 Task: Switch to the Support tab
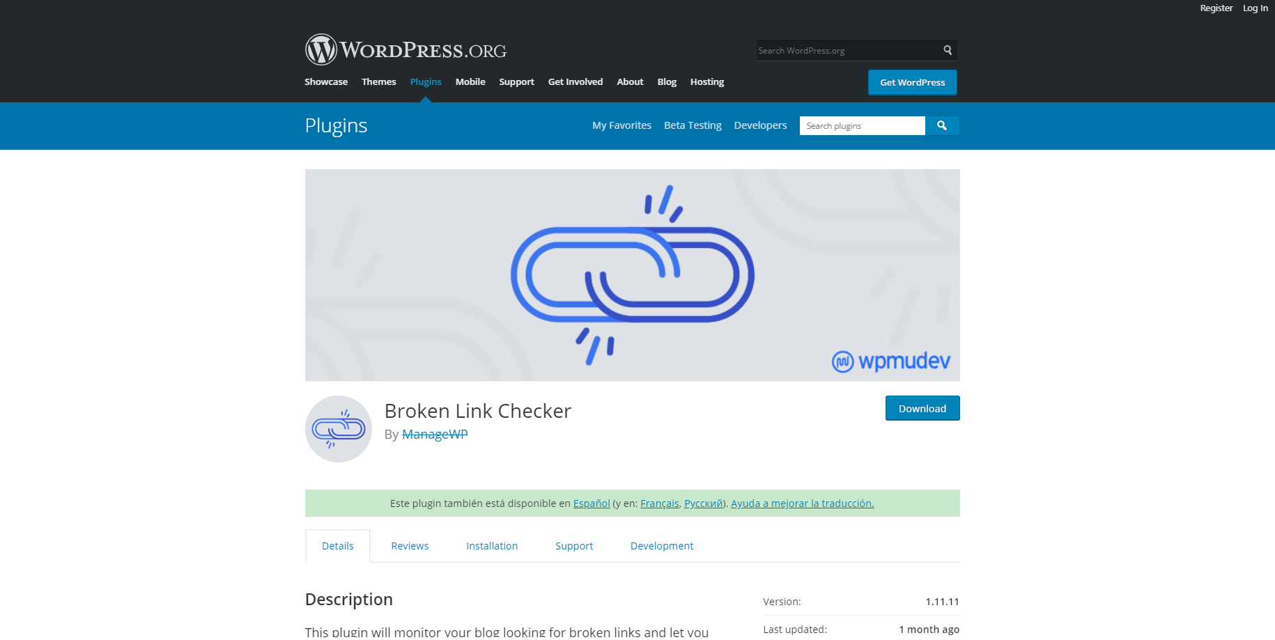coord(574,546)
